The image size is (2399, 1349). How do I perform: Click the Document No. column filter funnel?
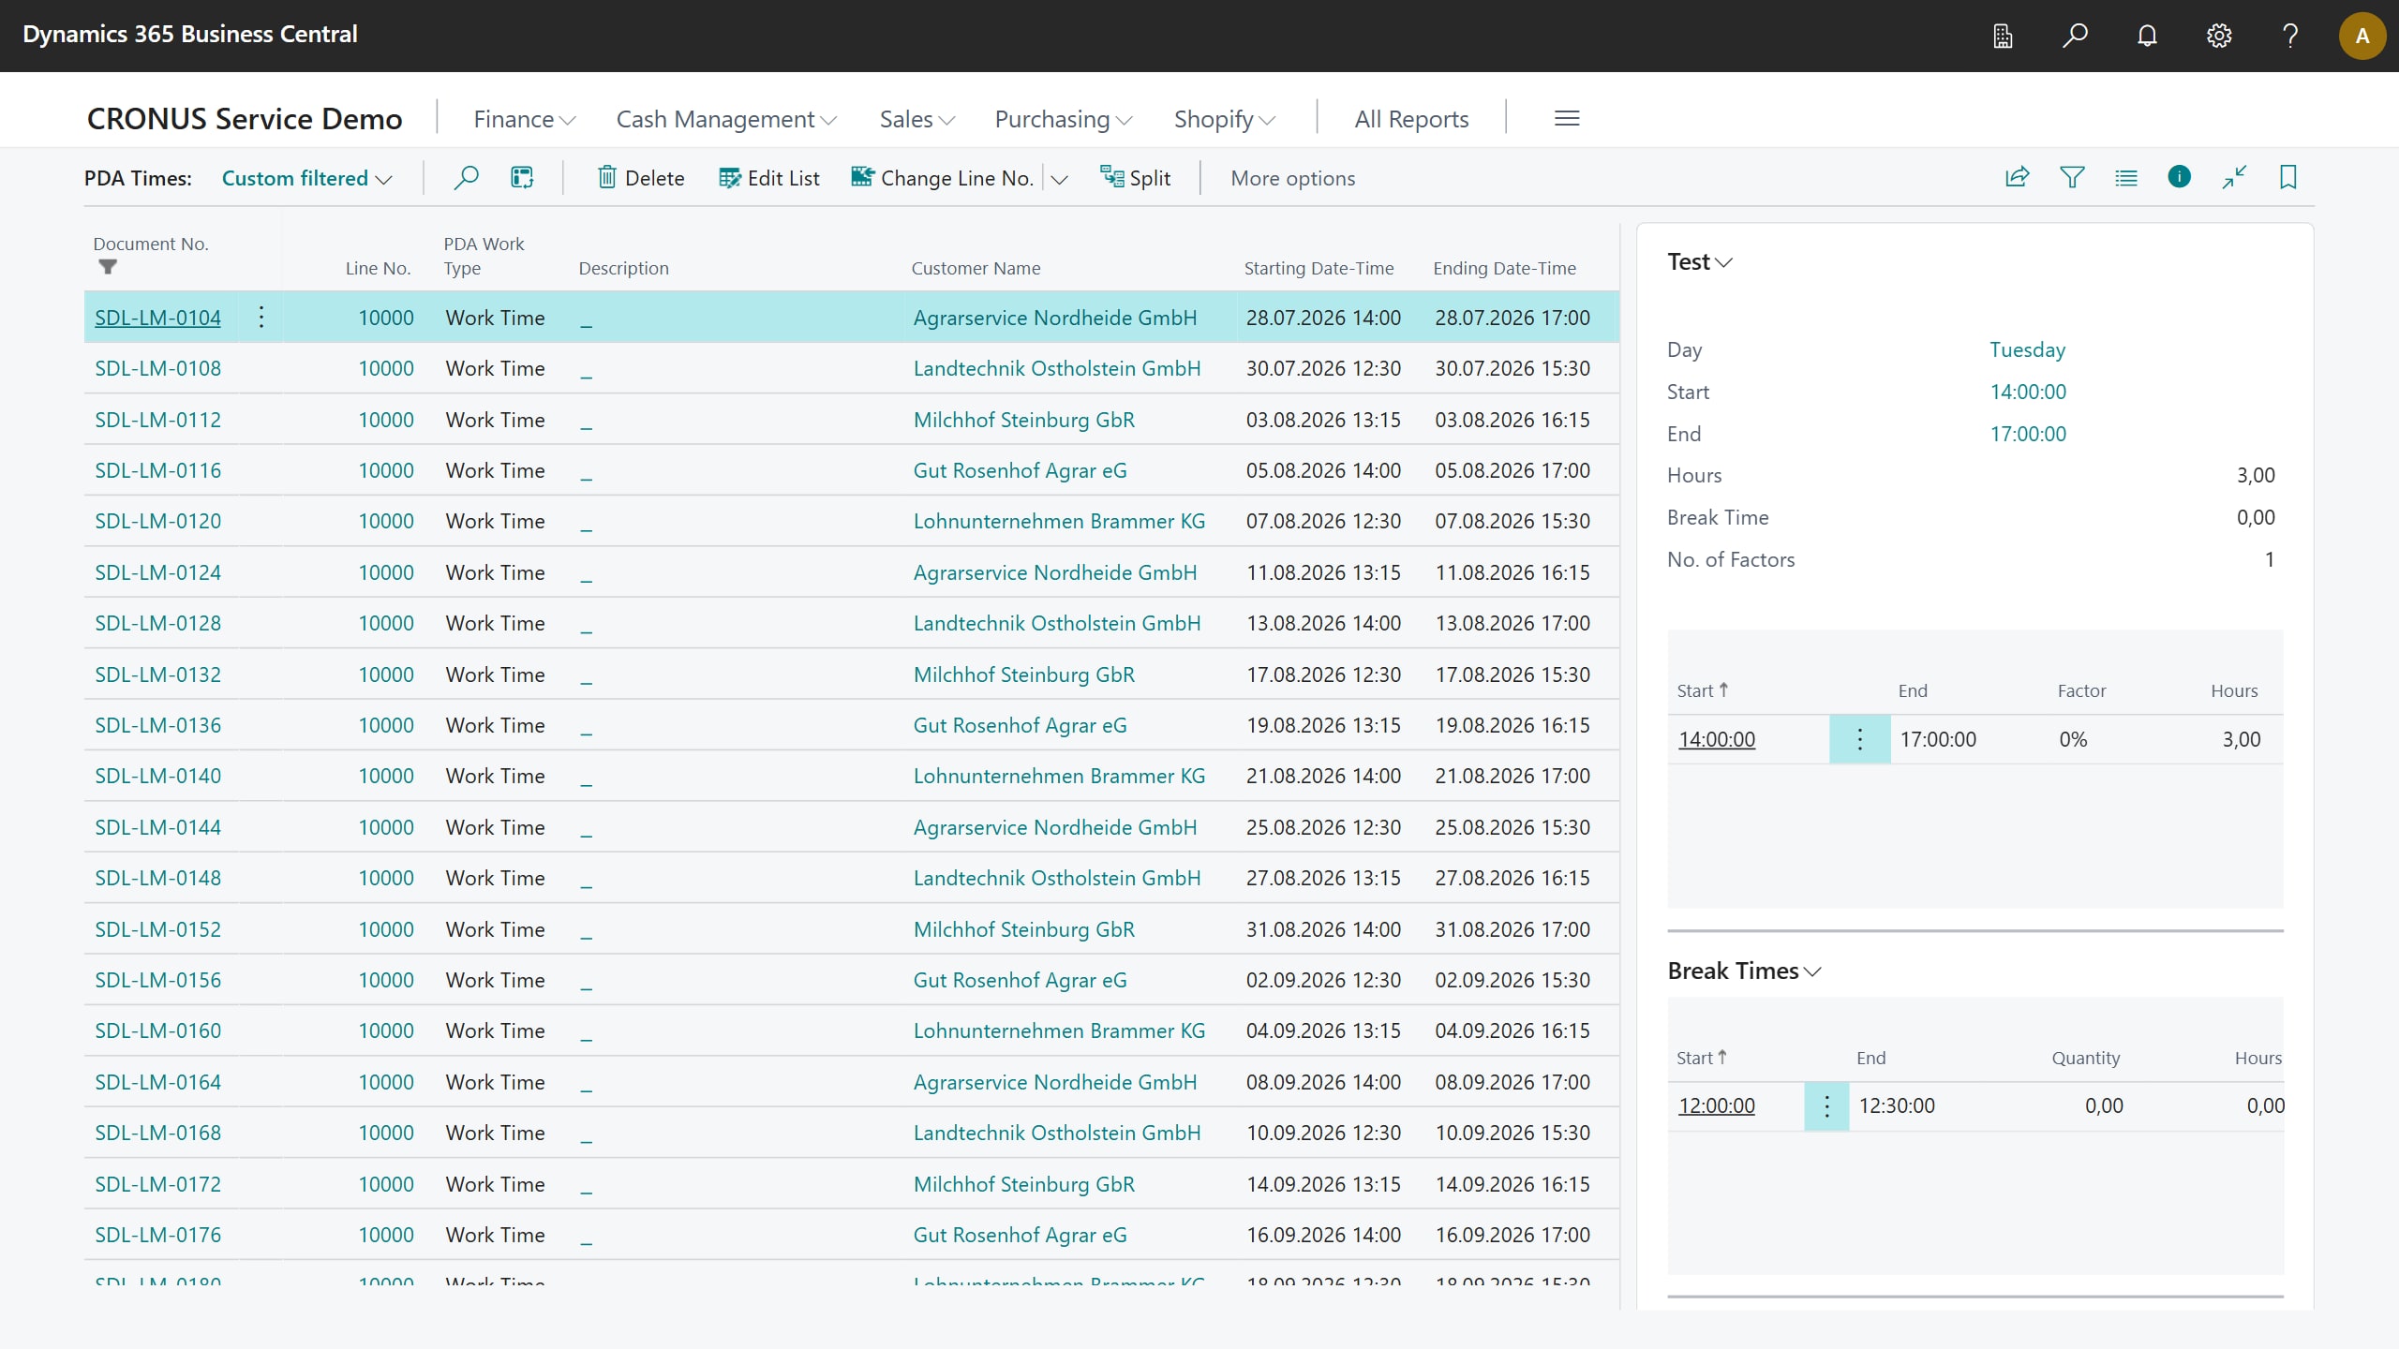(108, 268)
